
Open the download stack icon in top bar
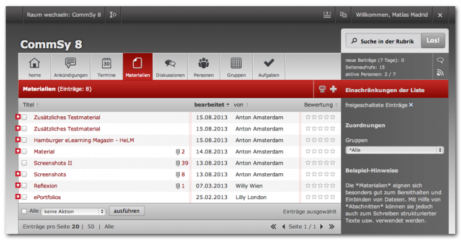point(327,15)
